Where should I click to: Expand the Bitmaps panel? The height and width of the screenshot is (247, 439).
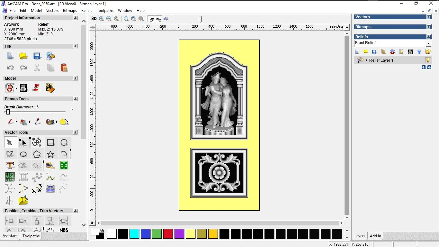click(x=428, y=27)
